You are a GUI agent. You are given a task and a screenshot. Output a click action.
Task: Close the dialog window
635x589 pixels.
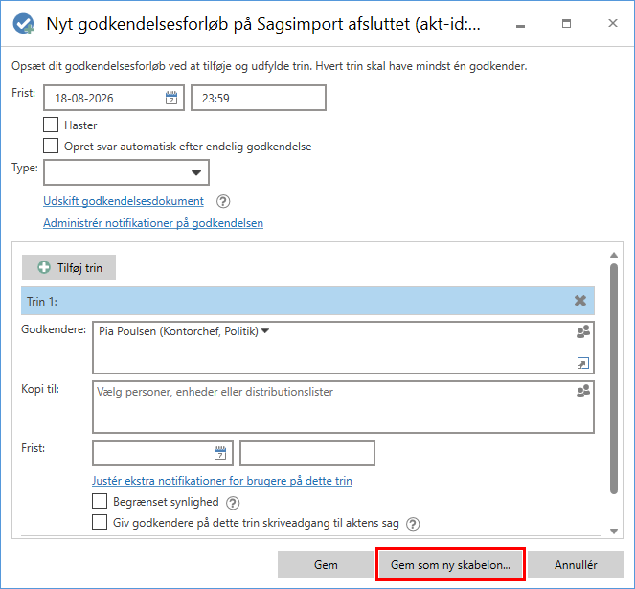tap(613, 23)
